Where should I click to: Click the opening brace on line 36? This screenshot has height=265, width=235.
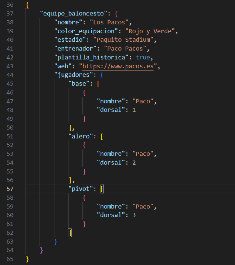pos(27,5)
